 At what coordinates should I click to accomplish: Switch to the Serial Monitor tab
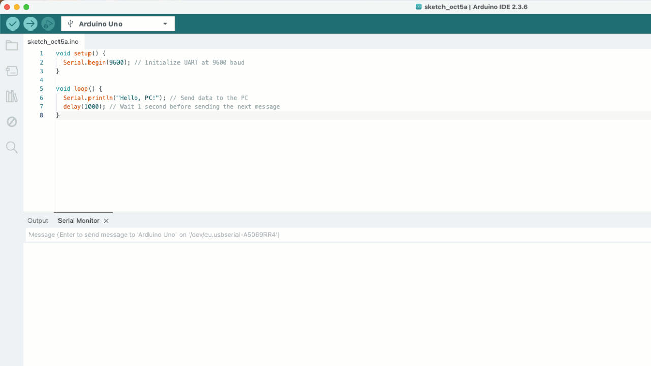click(x=79, y=221)
